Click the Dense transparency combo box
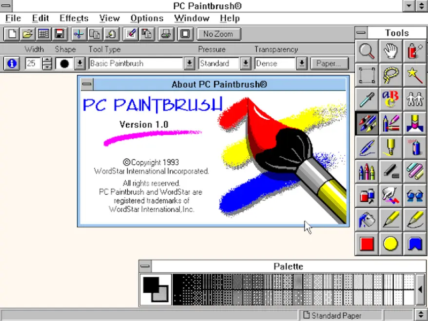Screen dimensions: 428x321 (275, 64)
